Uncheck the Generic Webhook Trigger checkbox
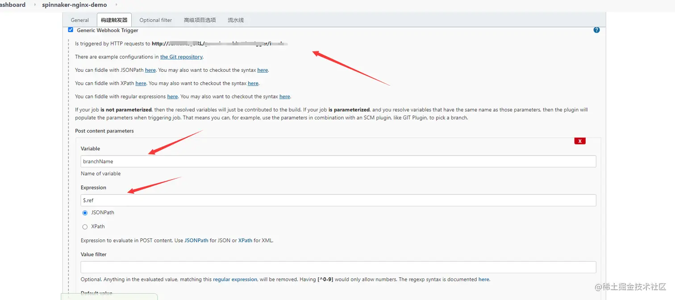Viewport: 675px width, 300px height. pos(71,30)
